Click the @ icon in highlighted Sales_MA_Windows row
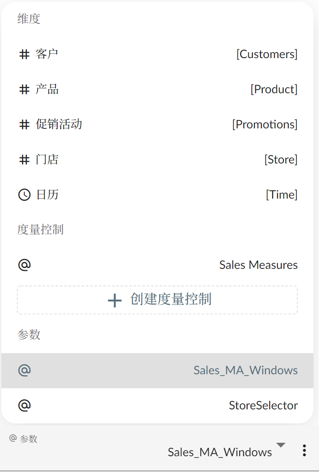The height and width of the screenshot is (474, 319). pos(24,370)
